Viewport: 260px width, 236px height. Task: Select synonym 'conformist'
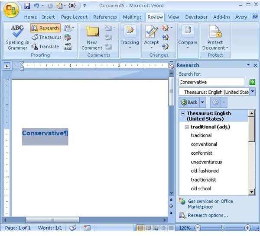tap(201, 153)
